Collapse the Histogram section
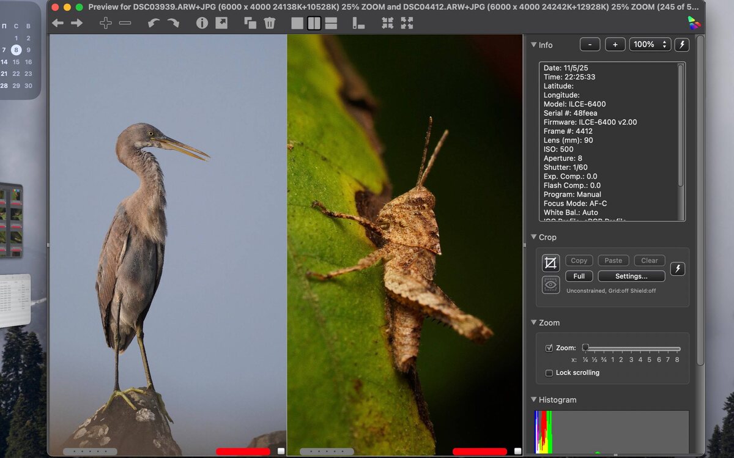This screenshot has height=458, width=734. [x=533, y=399]
